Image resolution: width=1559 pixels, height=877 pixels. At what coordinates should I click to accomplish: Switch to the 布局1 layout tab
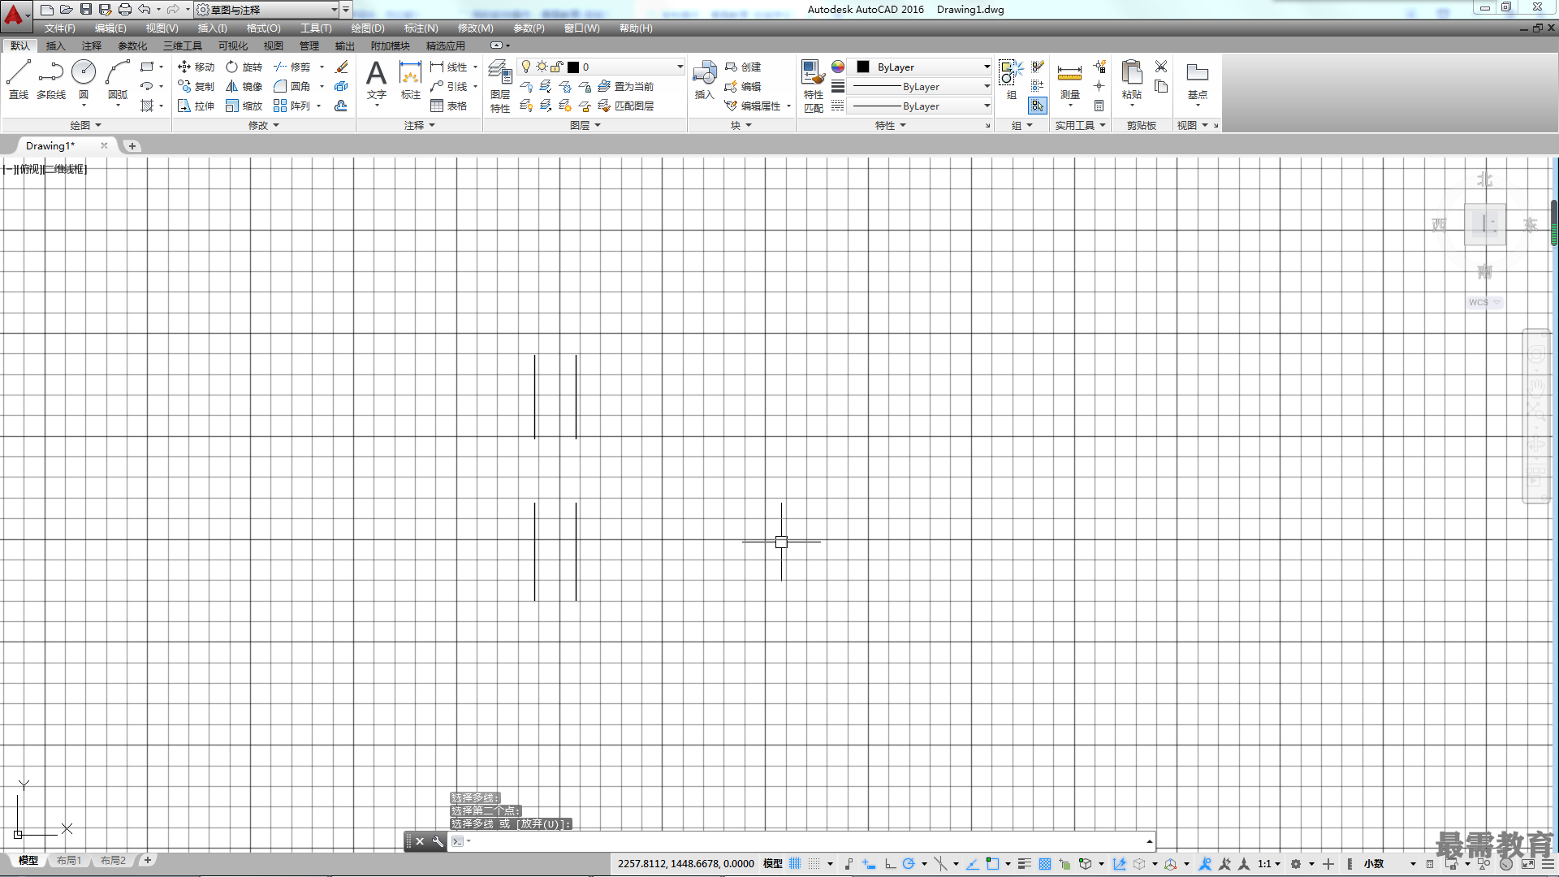[69, 860]
